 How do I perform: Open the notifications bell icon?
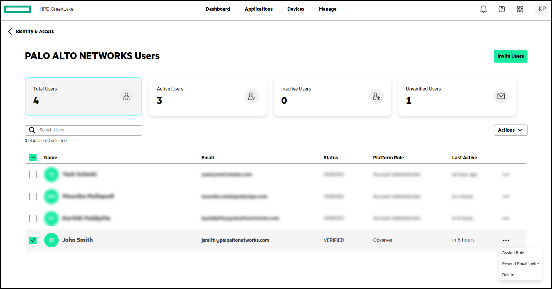483,9
